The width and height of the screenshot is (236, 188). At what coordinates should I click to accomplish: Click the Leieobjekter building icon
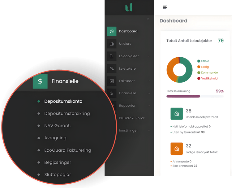[x=112, y=56]
